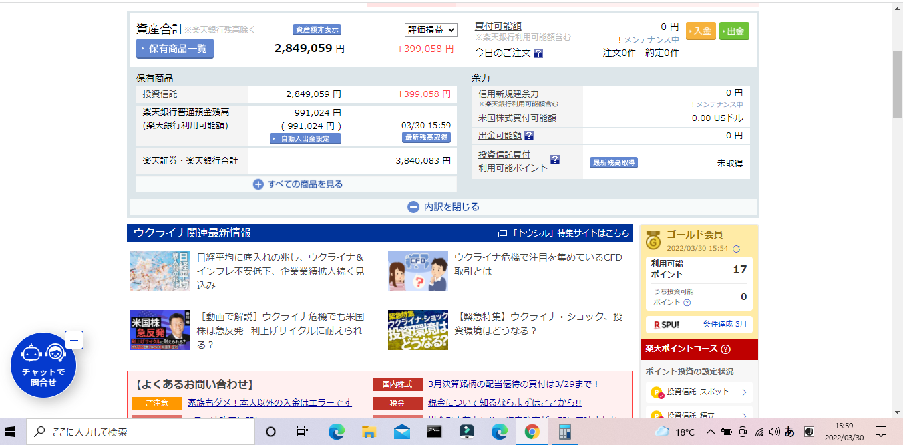Click the 投資環境はどうなる thumbnail
This screenshot has width=903, height=445.
[x=418, y=330]
